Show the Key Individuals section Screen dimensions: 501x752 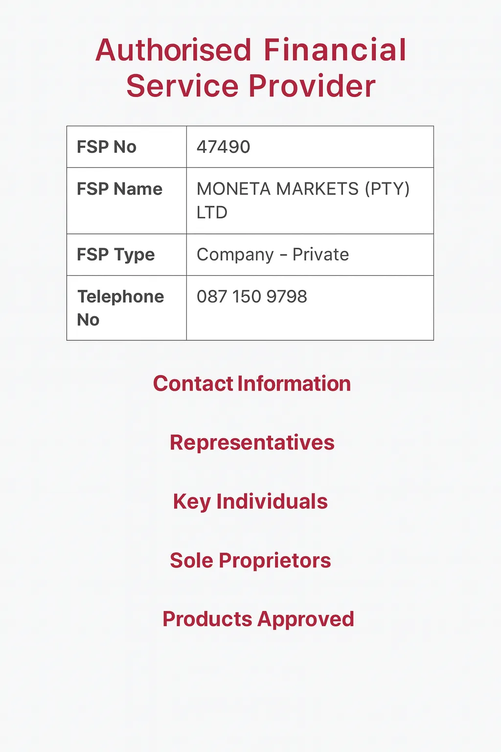tap(250, 502)
